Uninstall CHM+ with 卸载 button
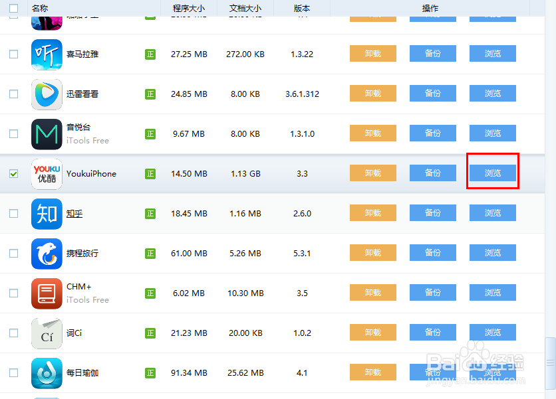This screenshot has width=556, height=399. point(373,292)
